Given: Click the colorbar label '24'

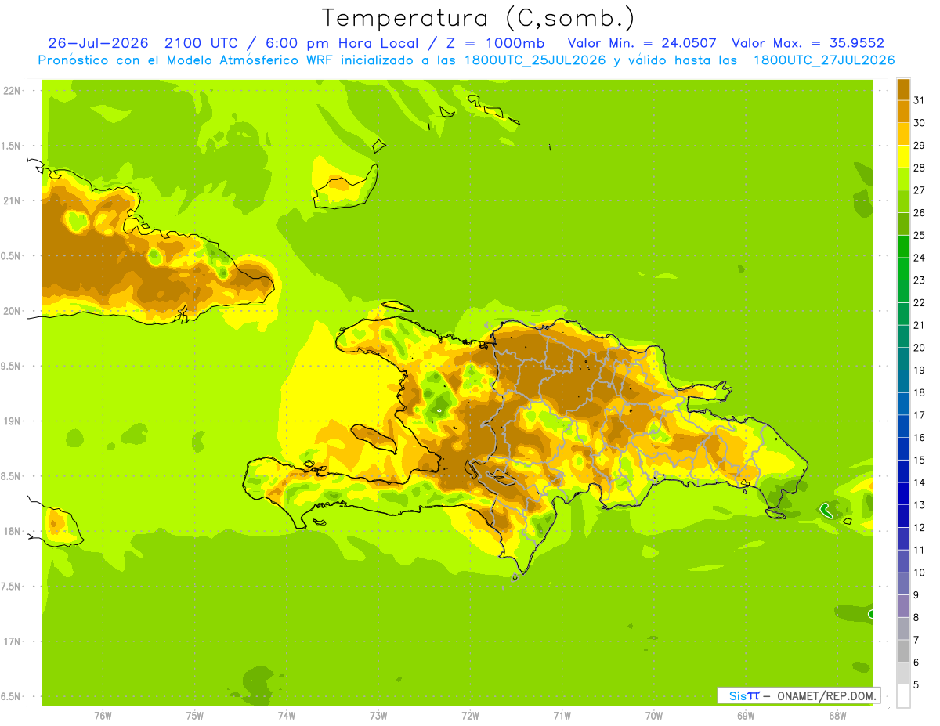Looking at the screenshot, I should [919, 258].
